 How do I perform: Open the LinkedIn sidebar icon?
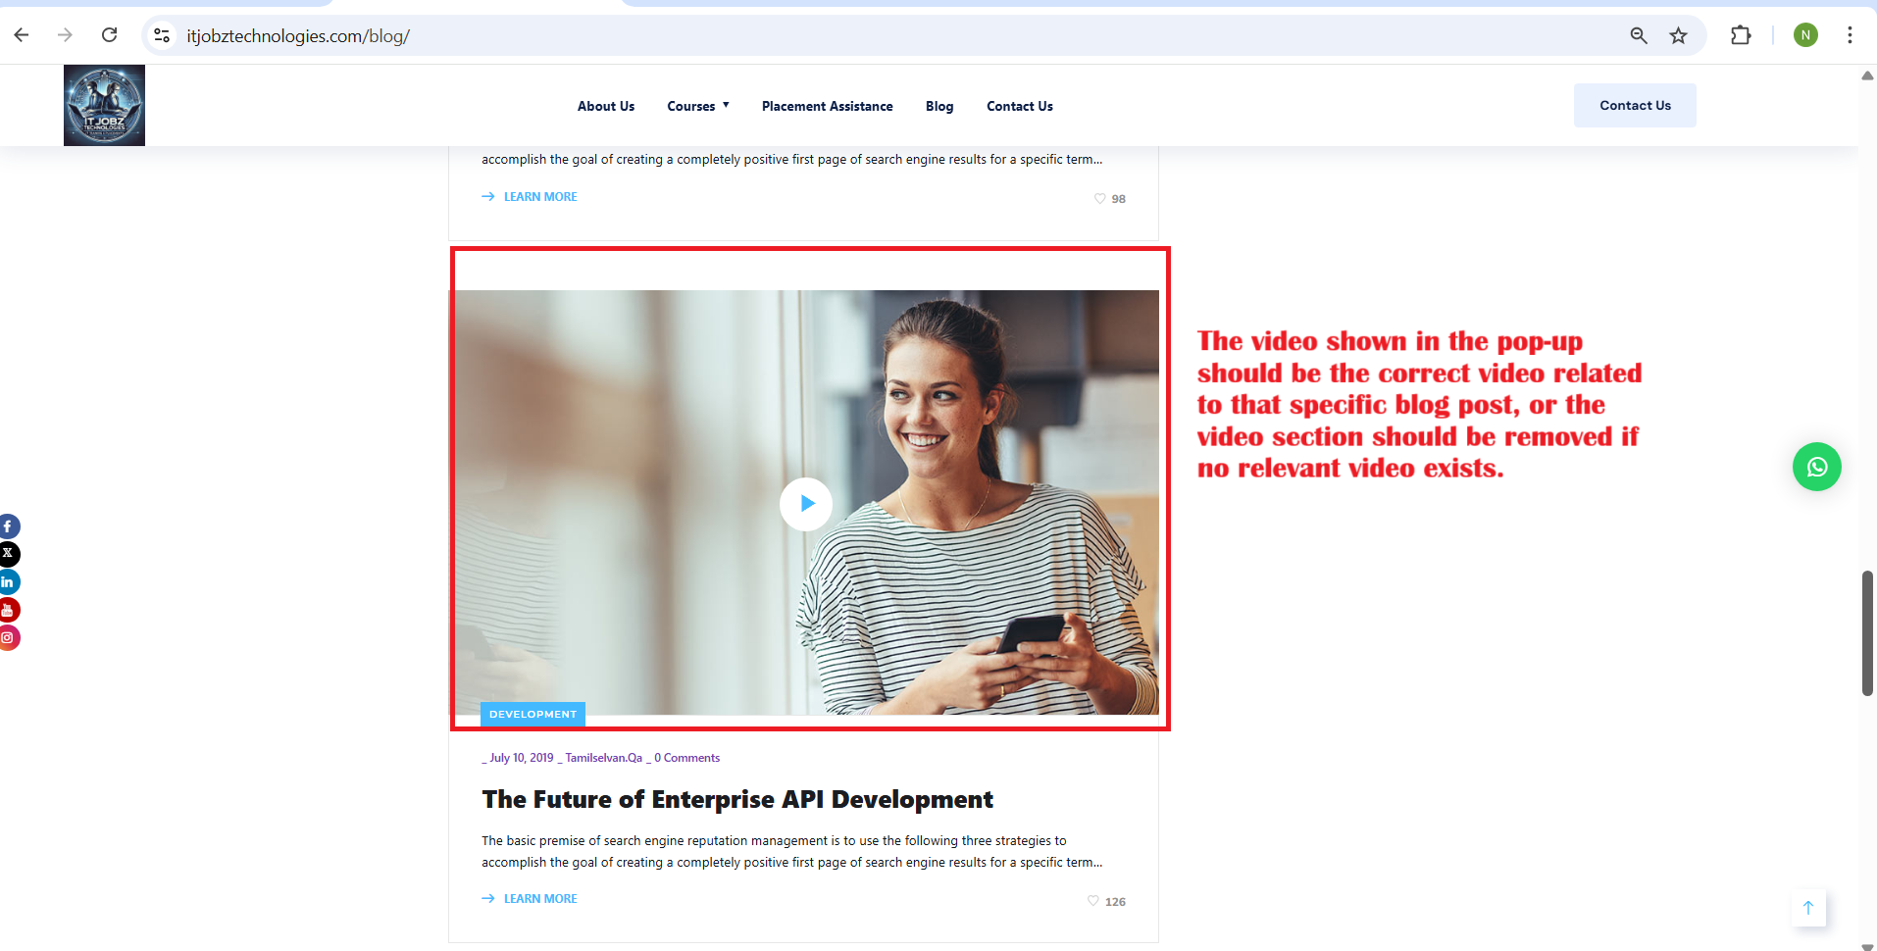point(8,582)
